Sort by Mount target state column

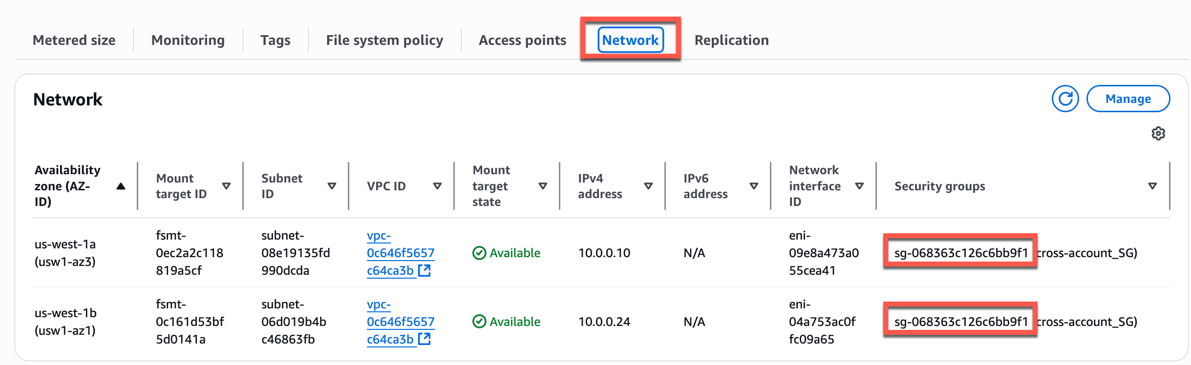[543, 186]
